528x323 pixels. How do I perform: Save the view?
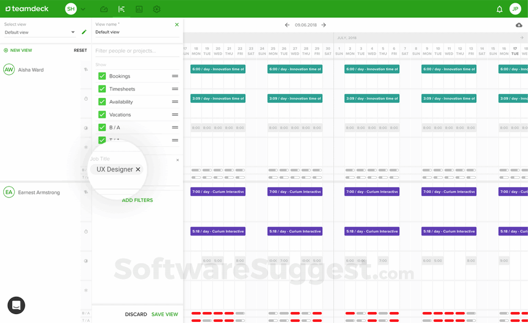pos(164,314)
